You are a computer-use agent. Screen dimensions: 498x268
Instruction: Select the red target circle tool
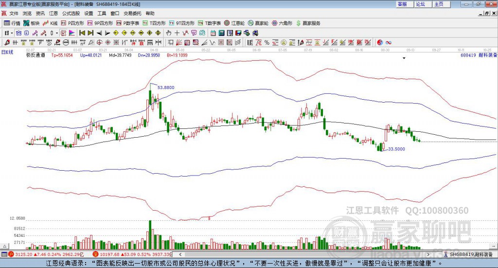[x=99, y=42]
